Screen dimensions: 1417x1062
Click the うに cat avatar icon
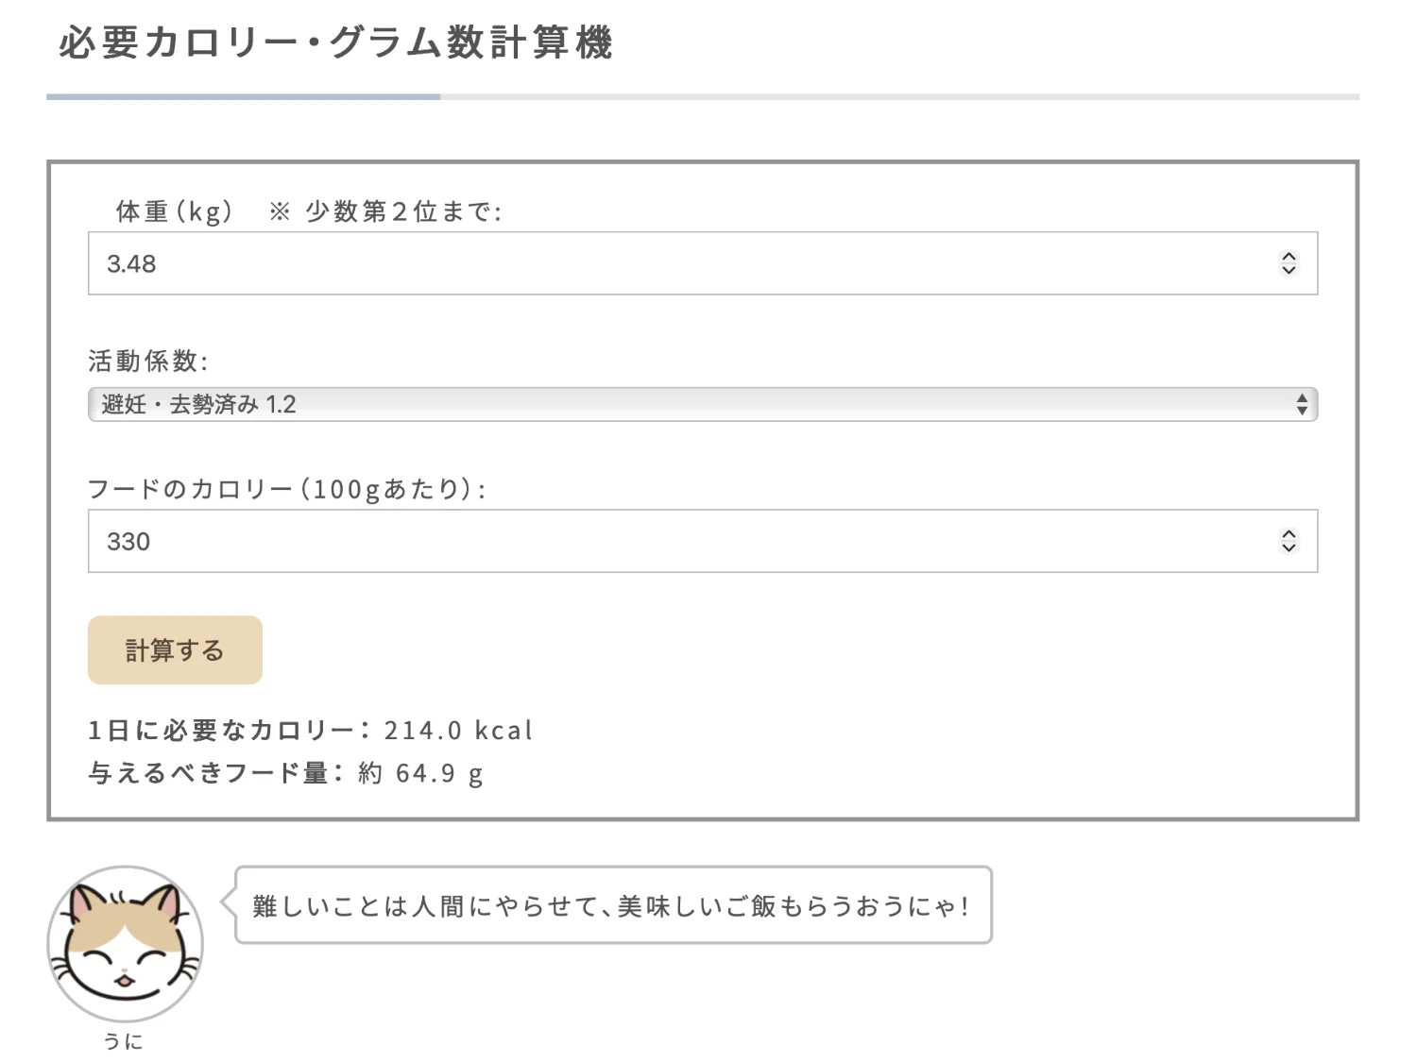tap(125, 944)
